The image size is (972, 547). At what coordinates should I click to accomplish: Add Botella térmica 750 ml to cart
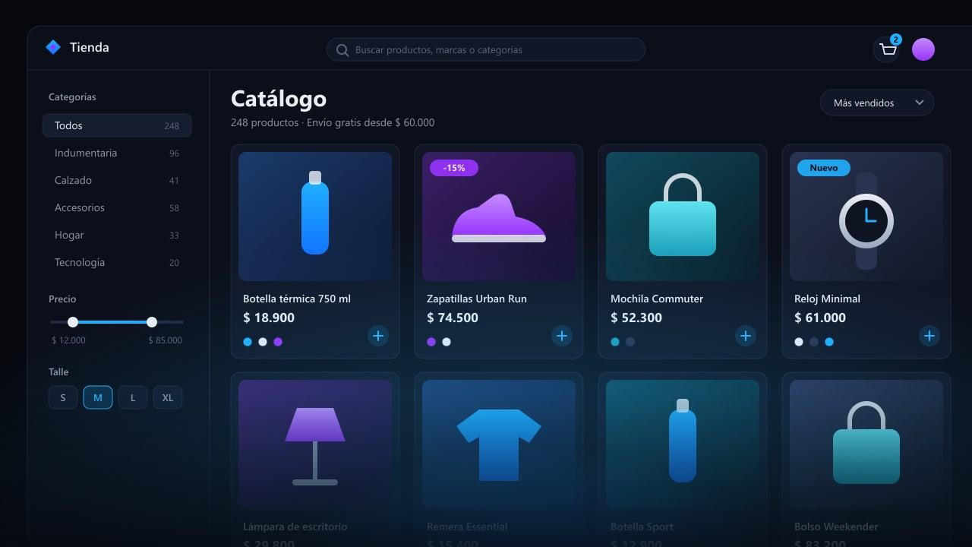(378, 336)
